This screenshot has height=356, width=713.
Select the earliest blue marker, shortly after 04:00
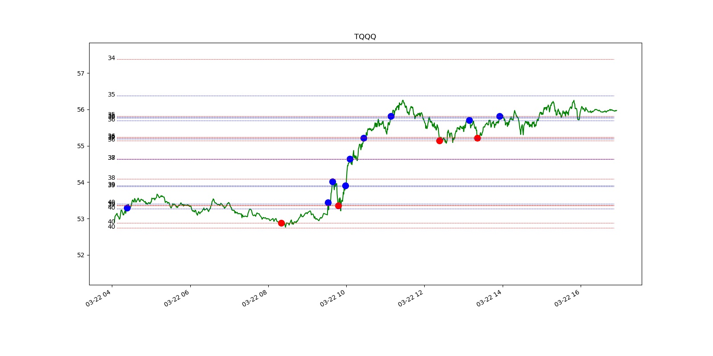tap(127, 208)
